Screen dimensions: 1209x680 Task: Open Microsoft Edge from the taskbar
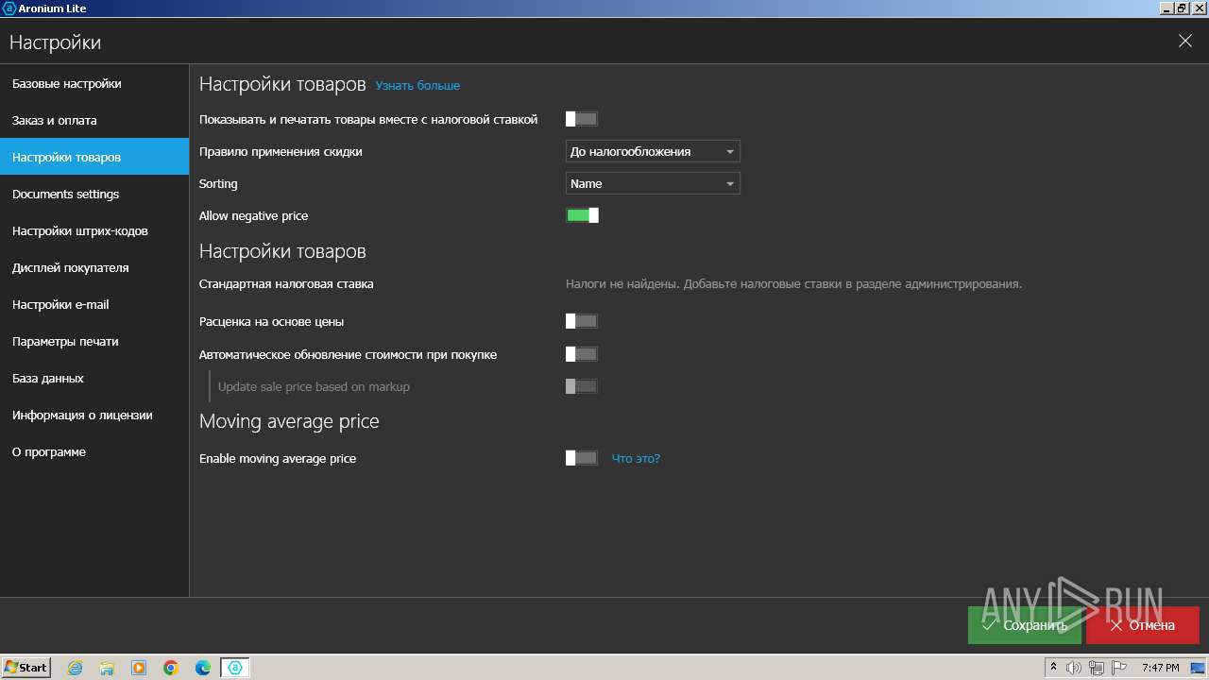(203, 668)
